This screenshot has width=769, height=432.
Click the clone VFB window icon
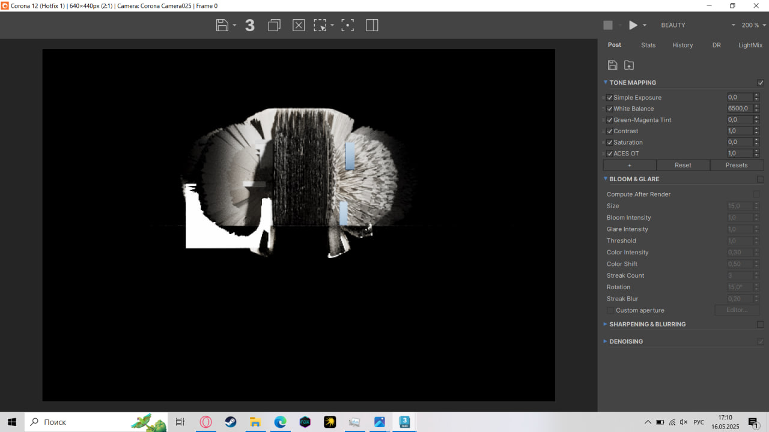tap(274, 25)
